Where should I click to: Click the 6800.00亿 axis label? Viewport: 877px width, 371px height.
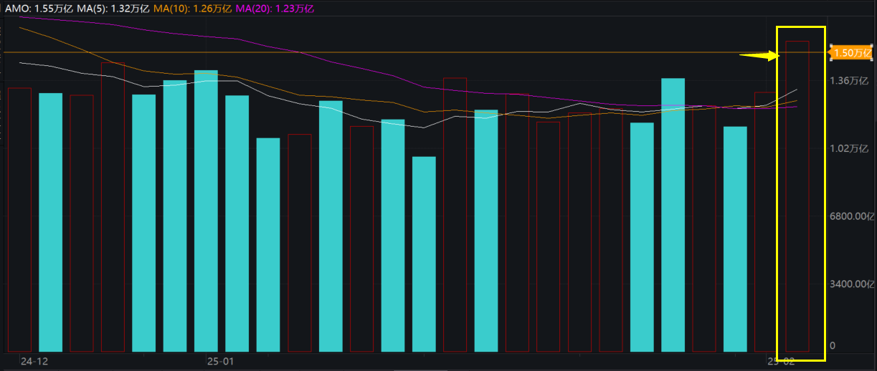click(853, 216)
